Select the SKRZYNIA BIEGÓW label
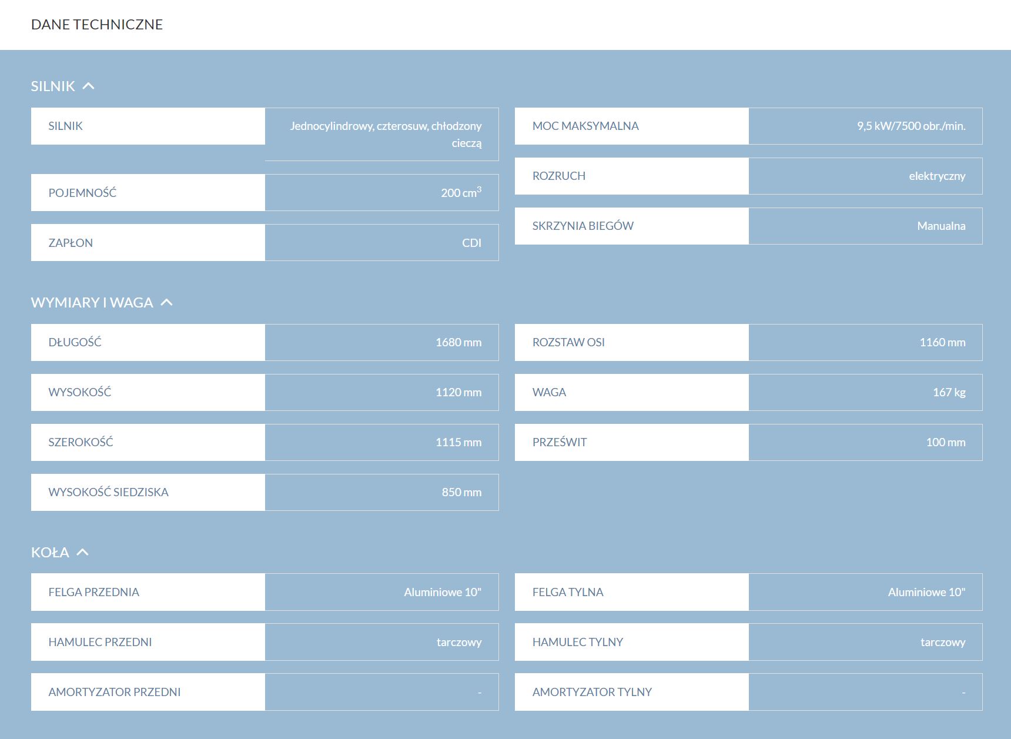 [x=632, y=226]
